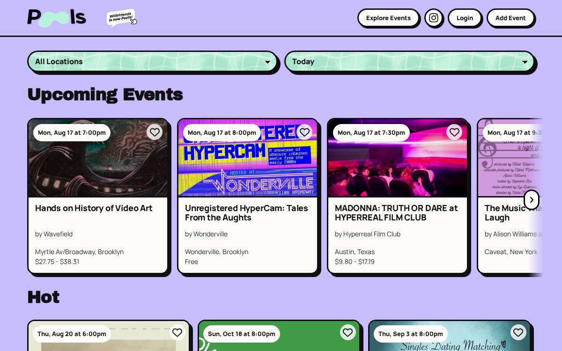Image resolution: width=562 pixels, height=351 pixels.
Task: Click 'Caveat, New York' location text
Action: click(x=511, y=252)
